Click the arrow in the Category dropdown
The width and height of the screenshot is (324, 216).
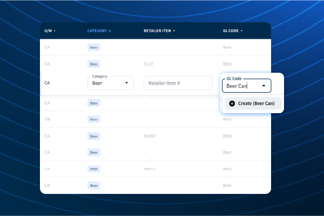[127, 83]
